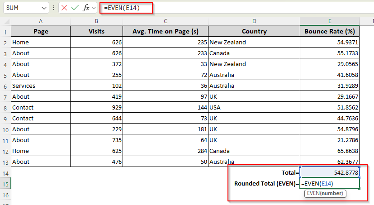This screenshot has height=205, width=374.
Task: Select bounce rate value 21.2786
Action: point(330,140)
